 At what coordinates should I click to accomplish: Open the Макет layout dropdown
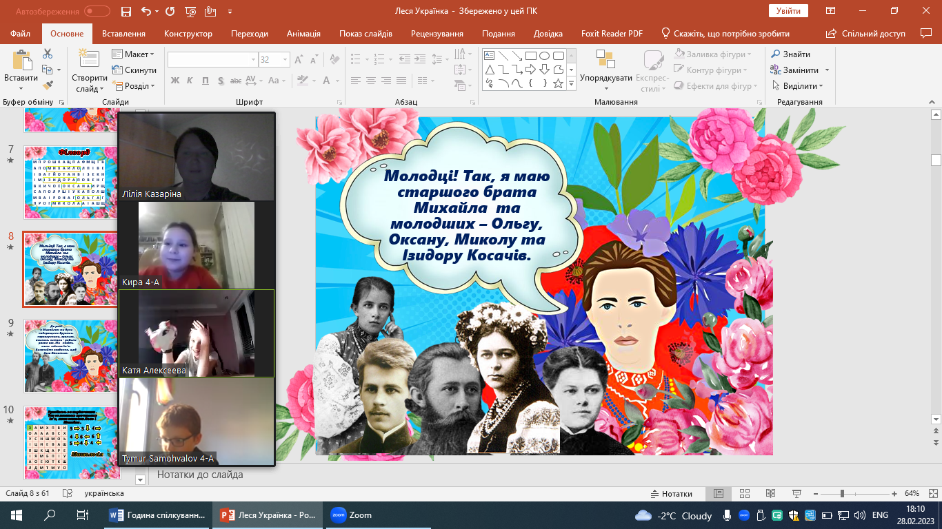pos(134,54)
